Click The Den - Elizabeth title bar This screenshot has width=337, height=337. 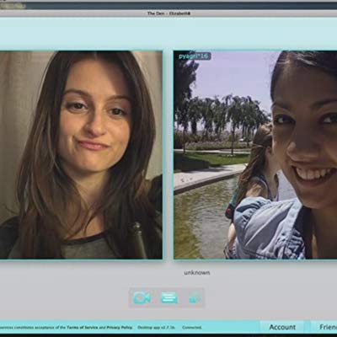click(168, 13)
